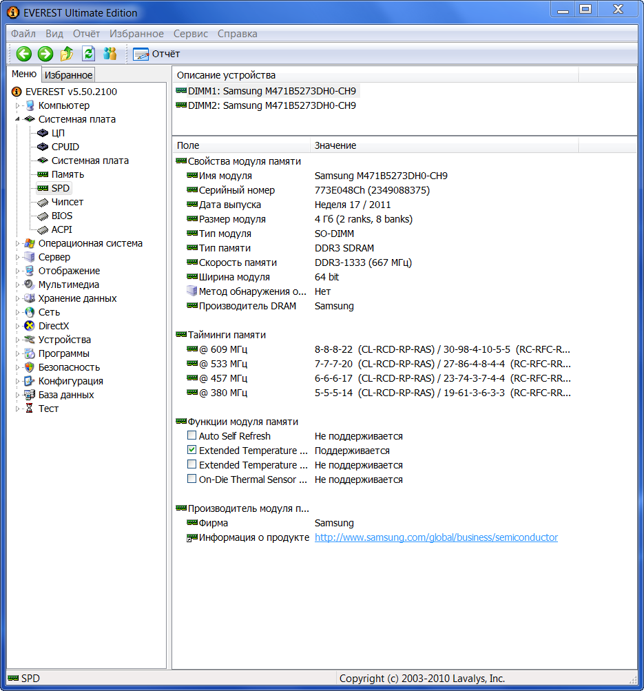Click the Тест hourglass icon
The width and height of the screenshot is (644, 691).
[x=30, y=409]
